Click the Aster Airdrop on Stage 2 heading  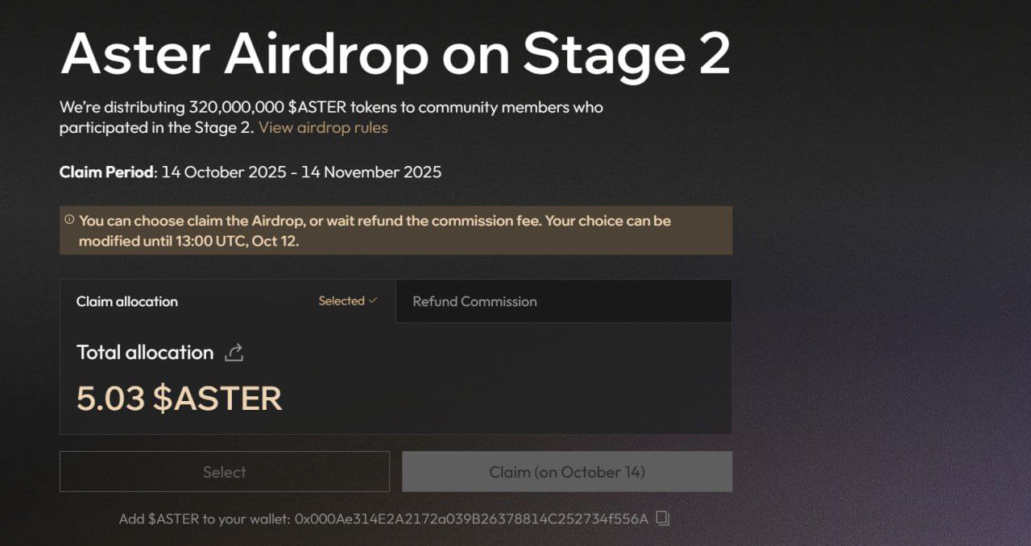tap(395, 55)
